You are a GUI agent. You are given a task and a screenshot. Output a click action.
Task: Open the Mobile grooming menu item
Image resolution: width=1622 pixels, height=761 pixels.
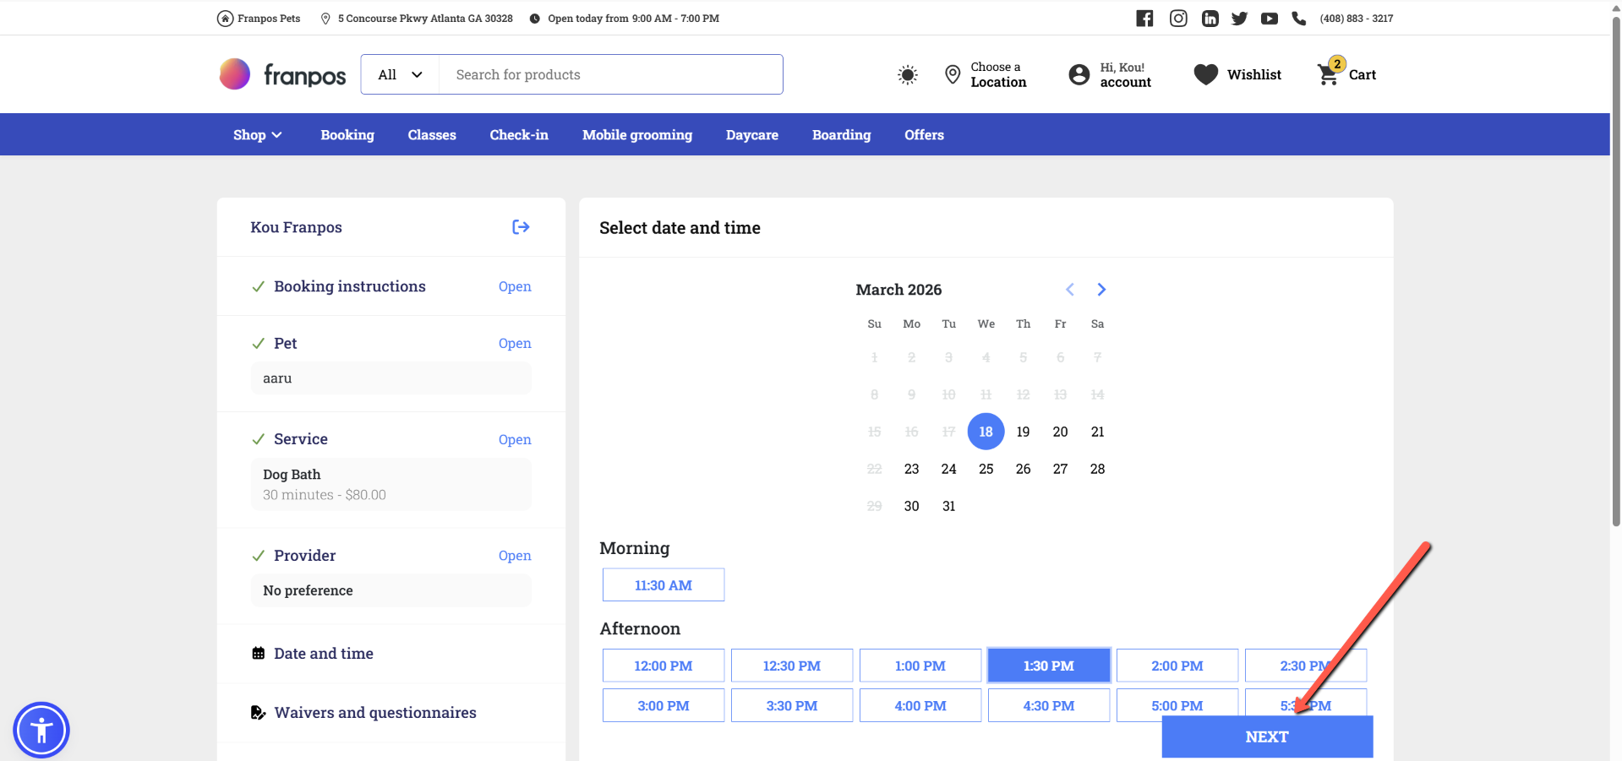pos(636,135)
